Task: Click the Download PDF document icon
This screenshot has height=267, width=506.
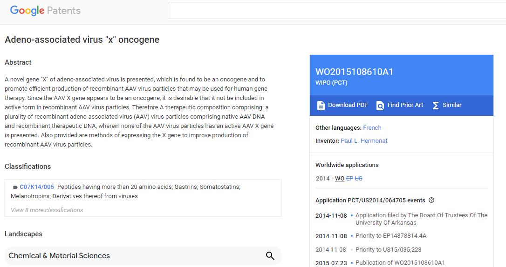Action: coord(321,105)
